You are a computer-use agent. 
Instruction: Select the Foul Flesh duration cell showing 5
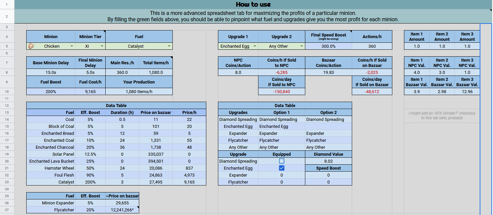pos(123,175)
